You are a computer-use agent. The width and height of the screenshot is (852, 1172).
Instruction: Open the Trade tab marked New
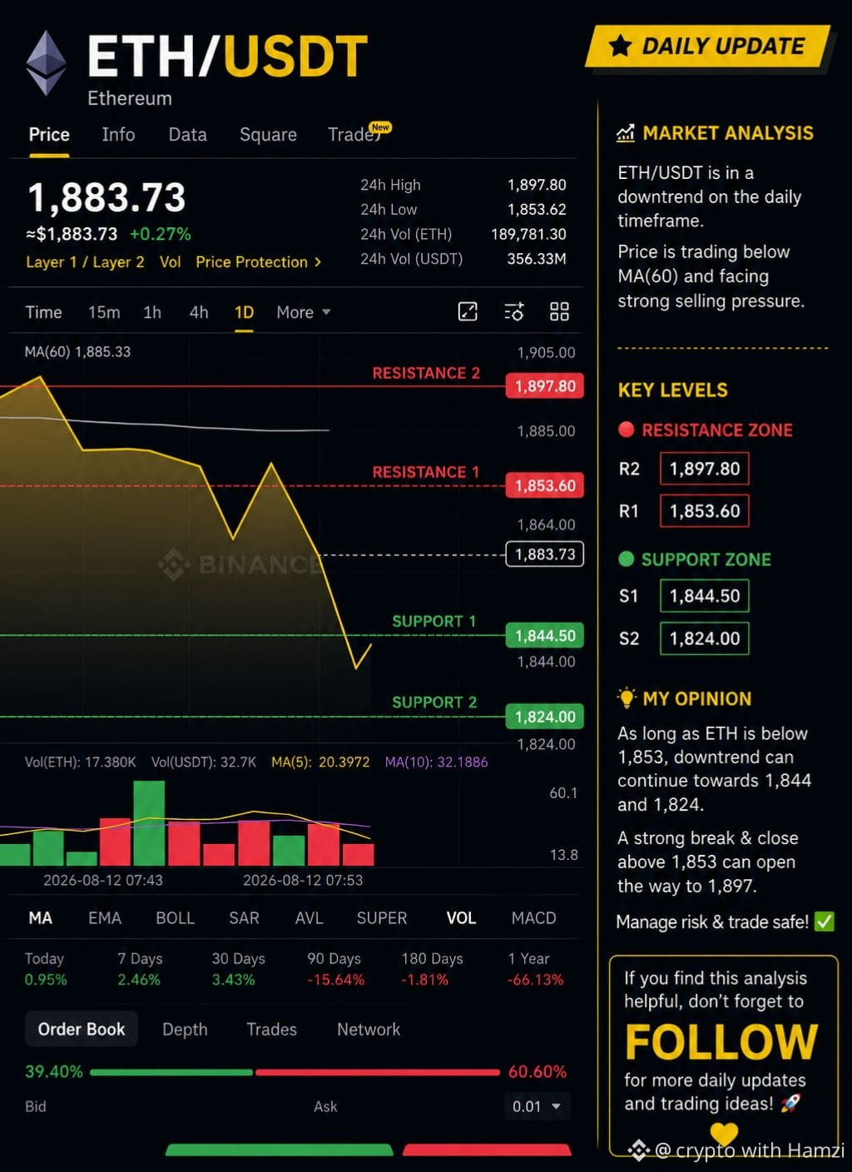pyautogui.click(x=354, y=135)
